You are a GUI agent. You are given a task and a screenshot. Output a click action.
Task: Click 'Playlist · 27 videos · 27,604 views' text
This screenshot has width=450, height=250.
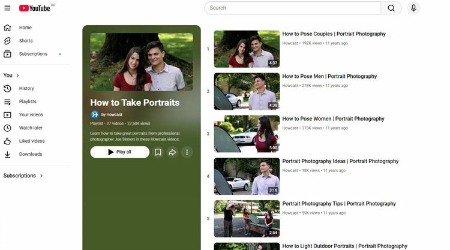pyautogui.click(x=120, y=124)
